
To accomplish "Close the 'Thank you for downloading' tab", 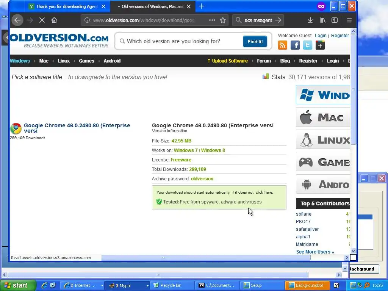I will [x=103, y=6].
